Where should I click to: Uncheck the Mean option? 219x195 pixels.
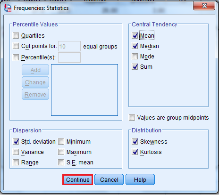pyautogui.click(x=135, y=36)
